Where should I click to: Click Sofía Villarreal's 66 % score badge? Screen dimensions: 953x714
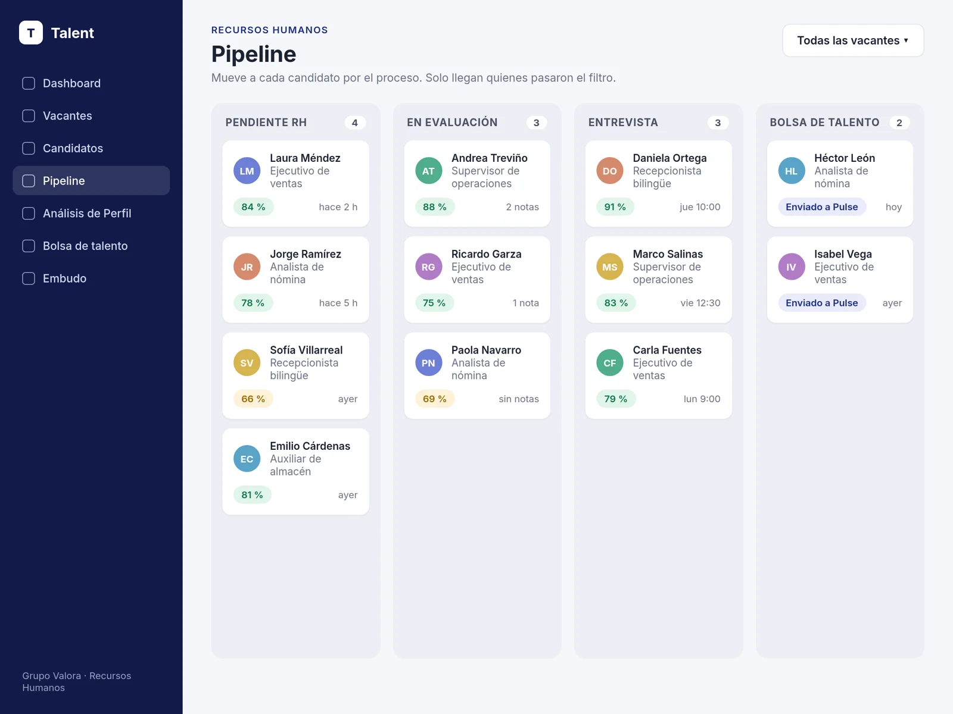click(253, 399)
